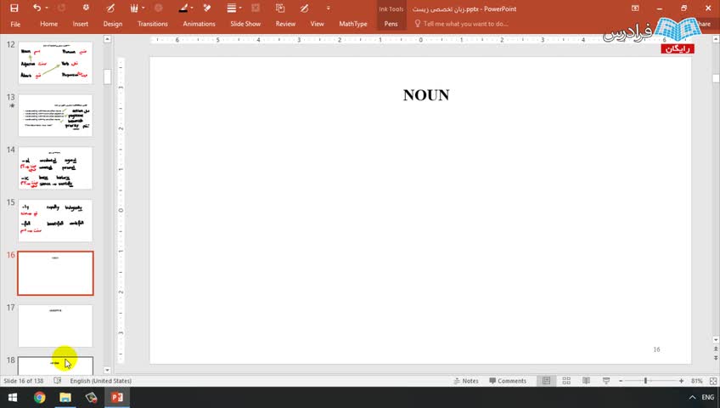Click the Undo arrow icon
This screenshot has height=408, width=720.
coord(37,8)
